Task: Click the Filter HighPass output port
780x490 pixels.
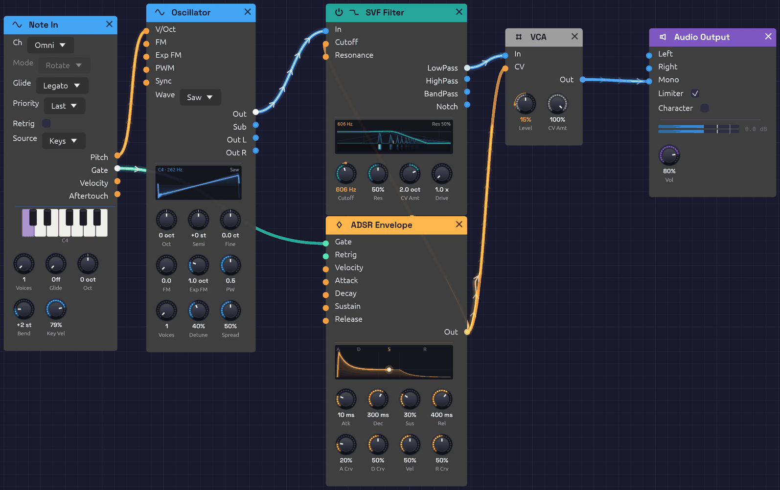Action: (467, 79)
